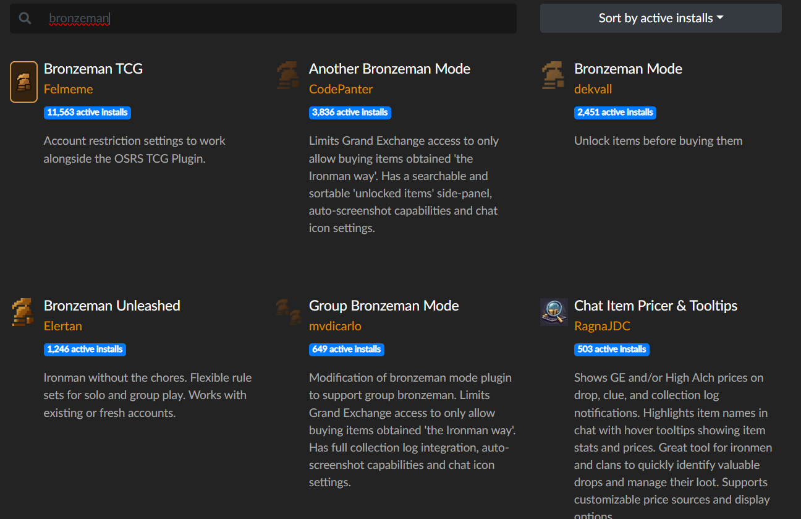Open the Sort by active installs dropdown
This screenshot has height=519, width=801.
661,19
